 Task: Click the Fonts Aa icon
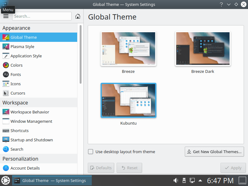6,74
